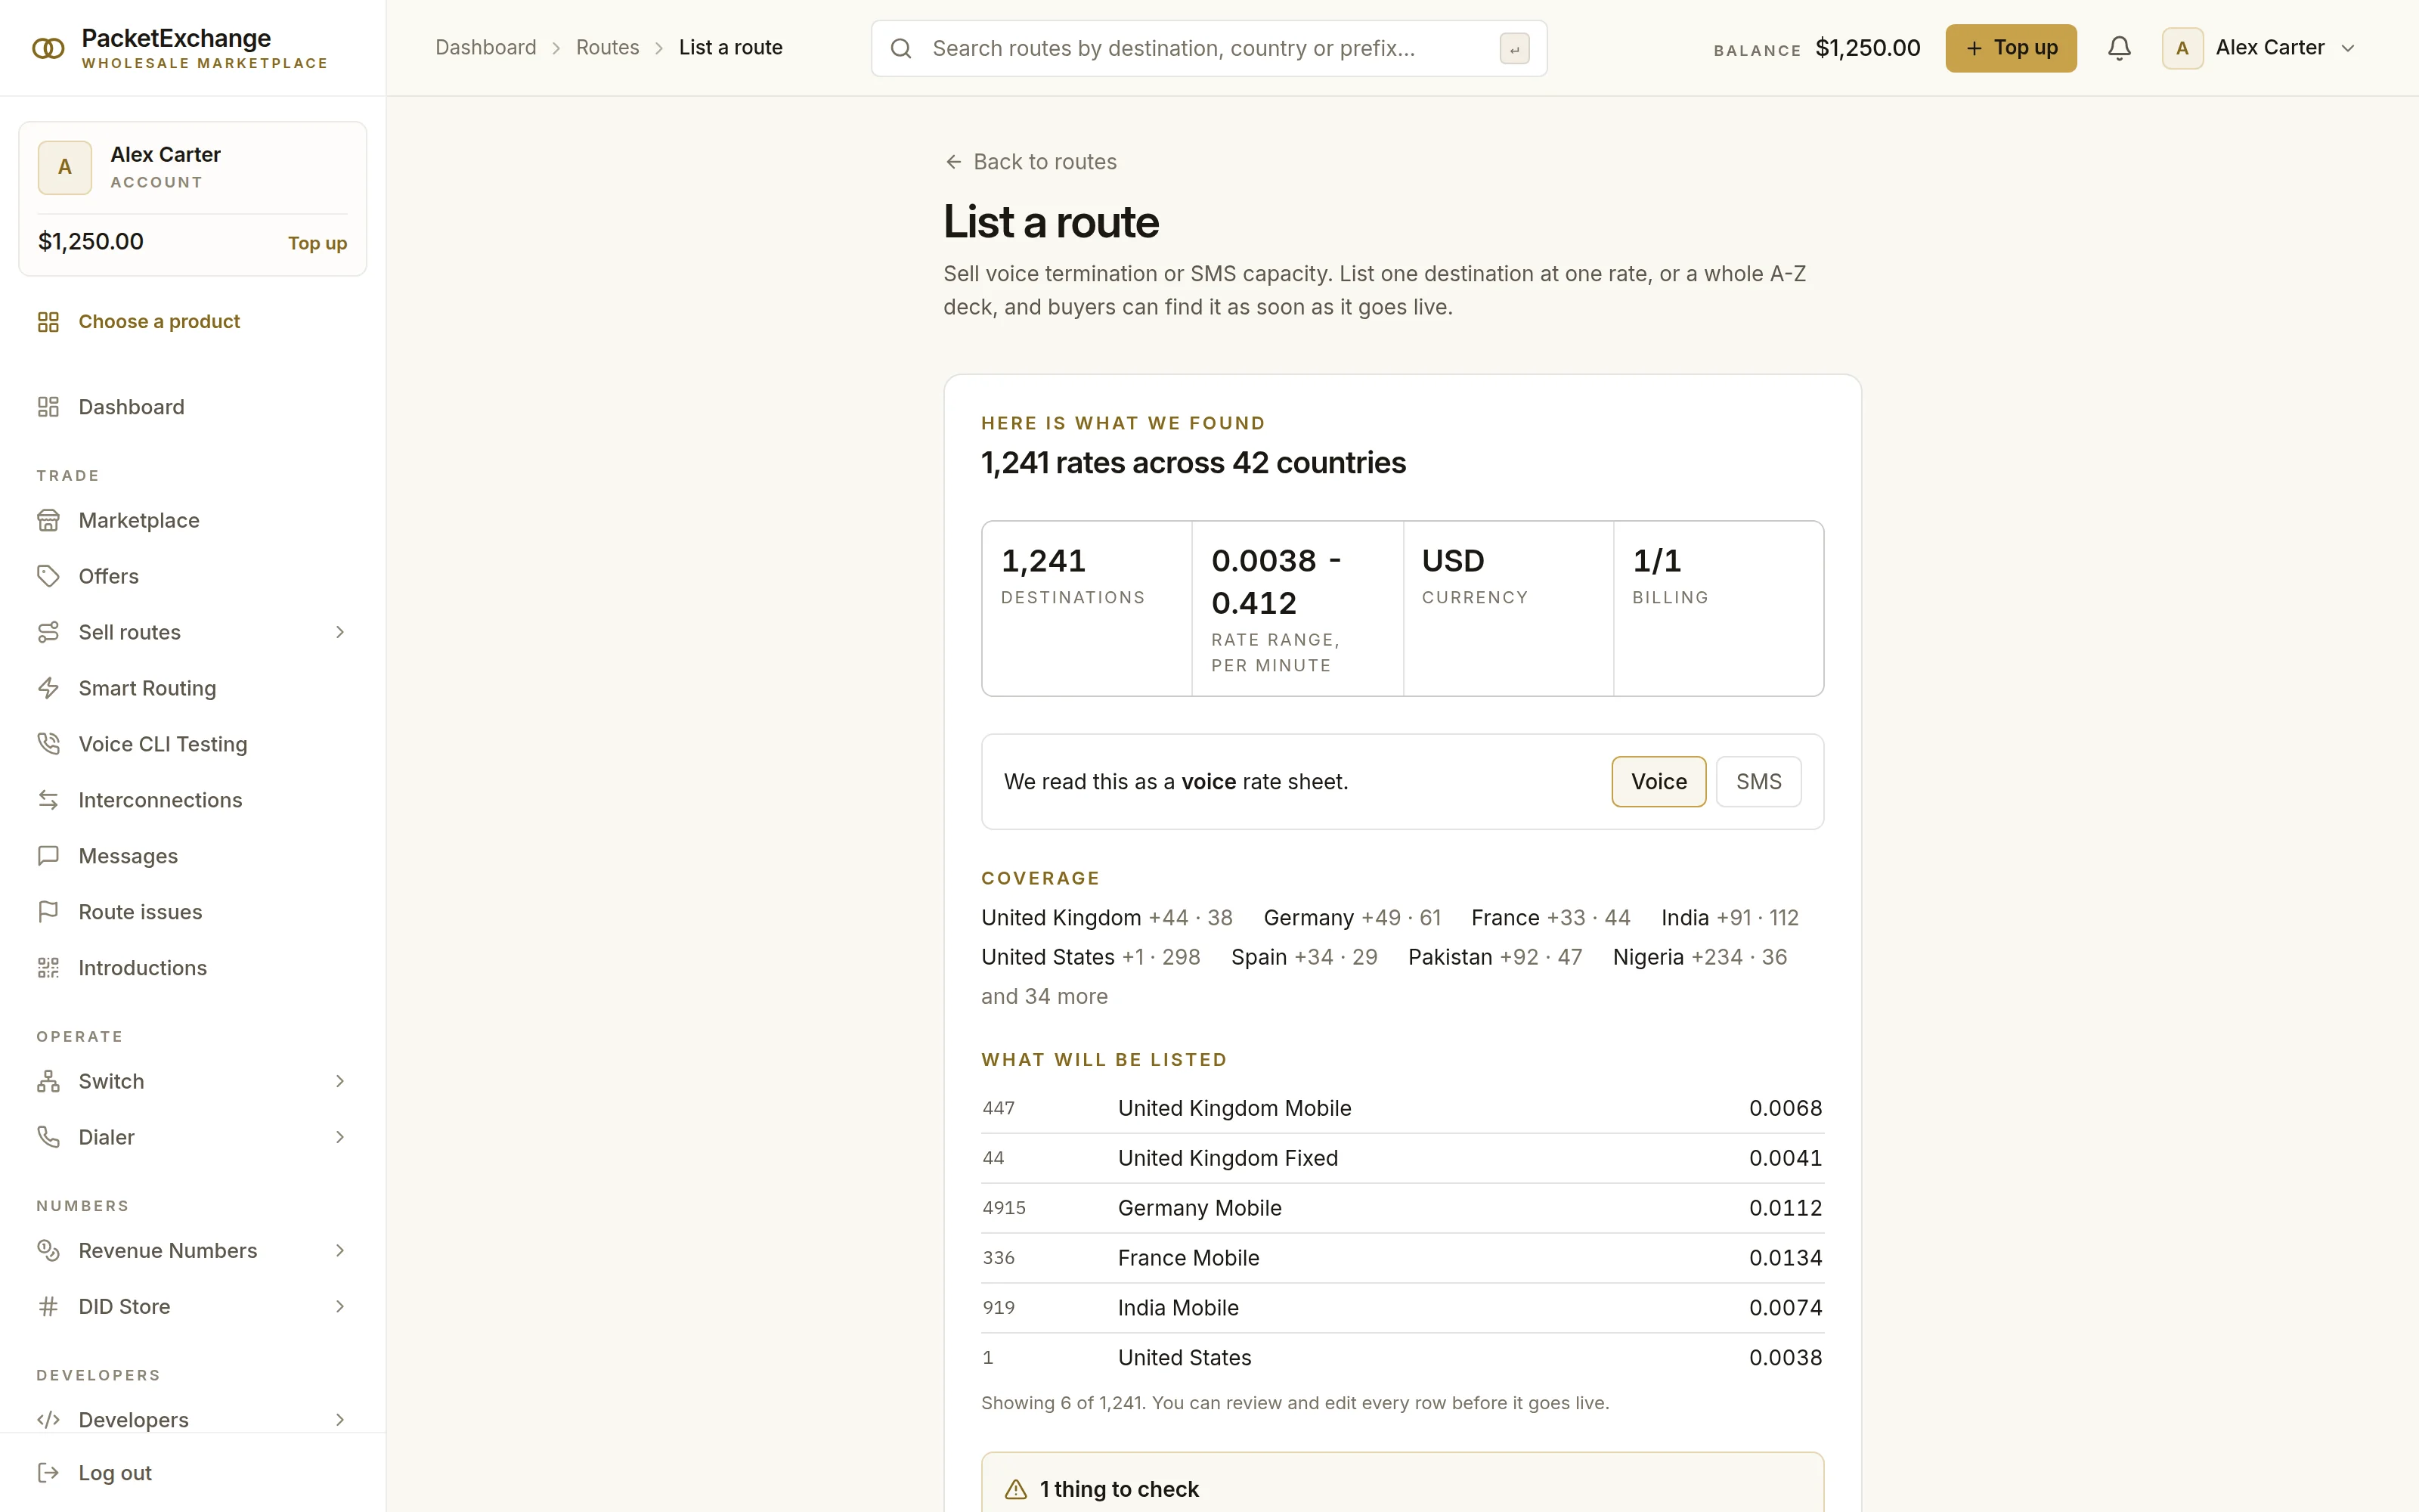The width and height of the screenshot is (2419, 1512).
Task: Expand the Developers chevron
Action: point(340,1420)
